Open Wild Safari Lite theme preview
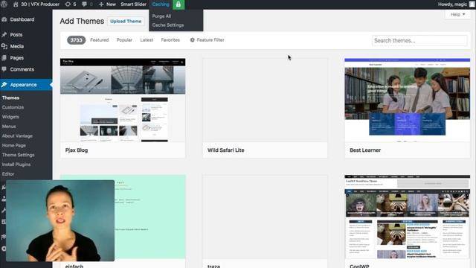 [265, 100]
